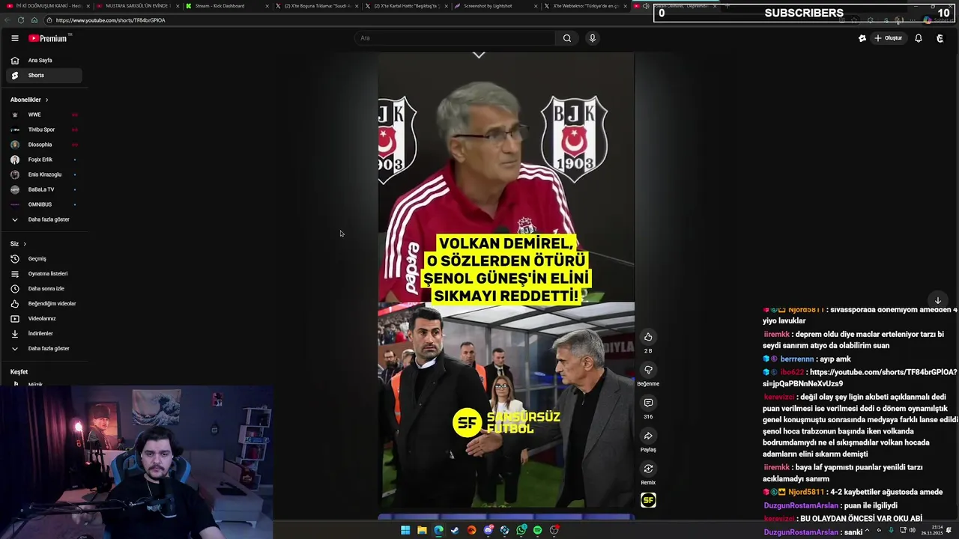The width and height of the screenshot is (959, 539).
Task: Expand Daha fazla göster under subscriptions
Action: pyautogui.click(x=44, y=219)
